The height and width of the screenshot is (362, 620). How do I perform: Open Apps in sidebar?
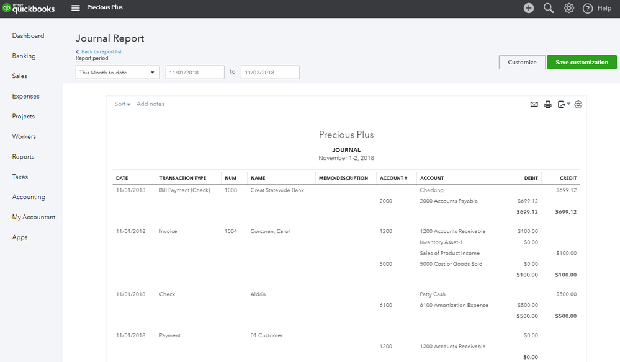19,237
